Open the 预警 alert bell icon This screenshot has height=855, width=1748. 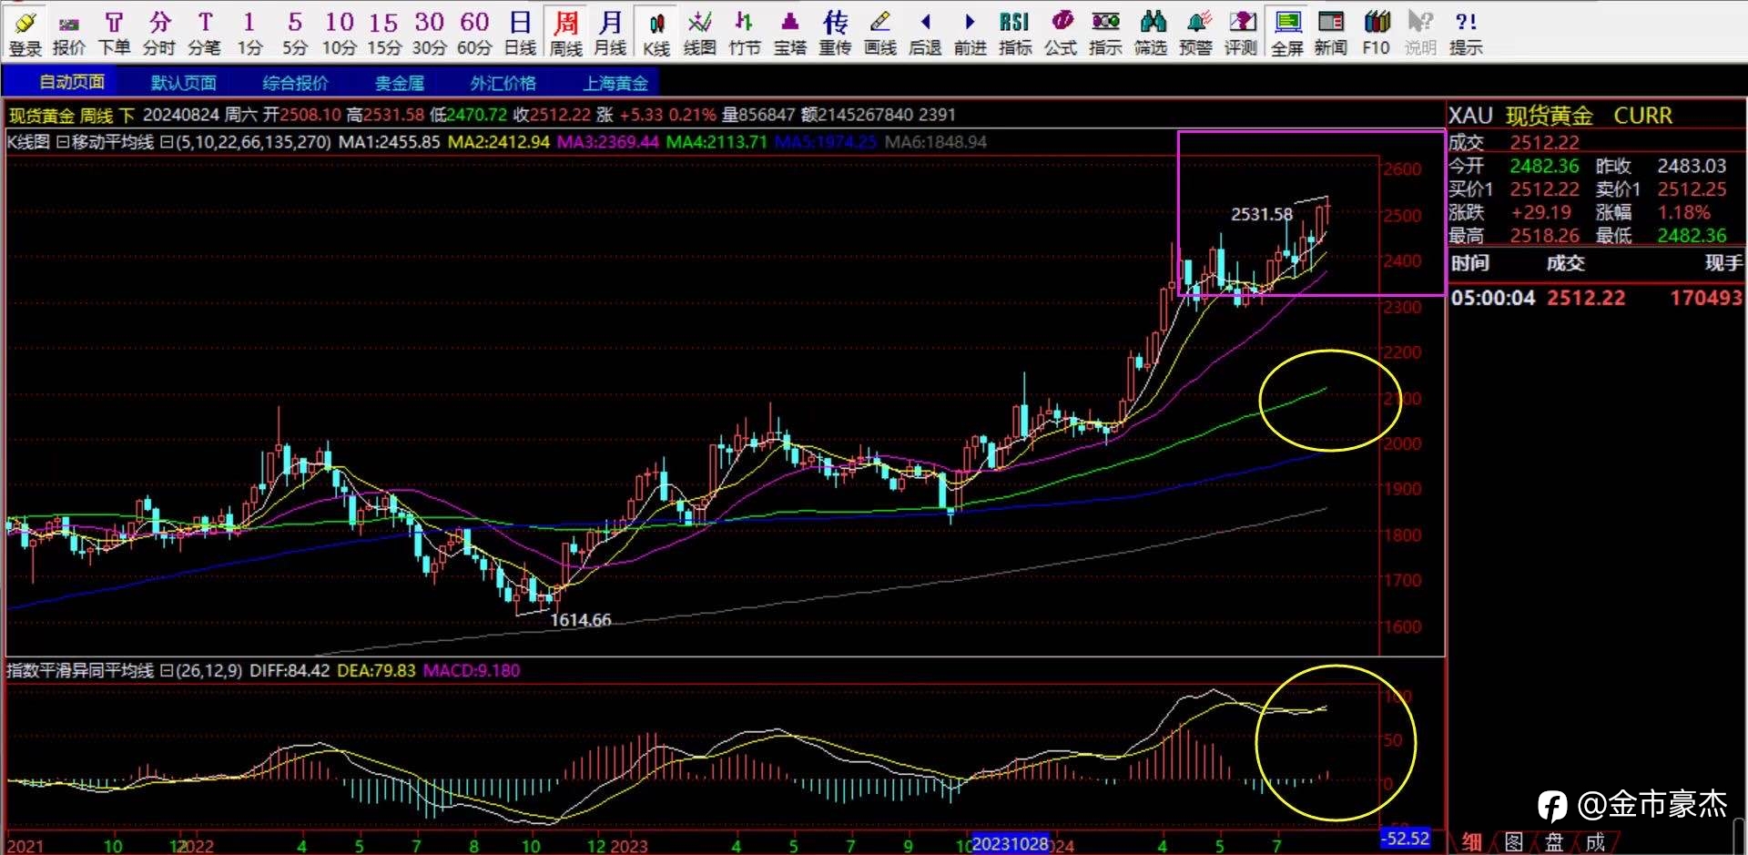click(1195, 33)
